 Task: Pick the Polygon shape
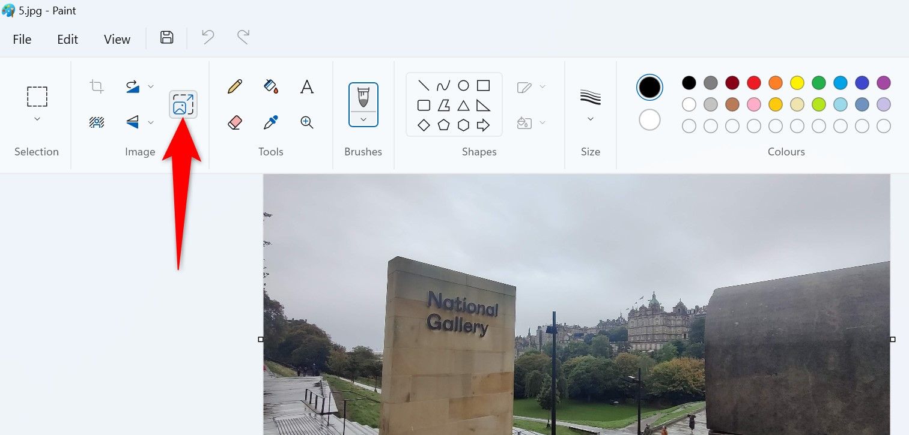(x=443, y=106)
